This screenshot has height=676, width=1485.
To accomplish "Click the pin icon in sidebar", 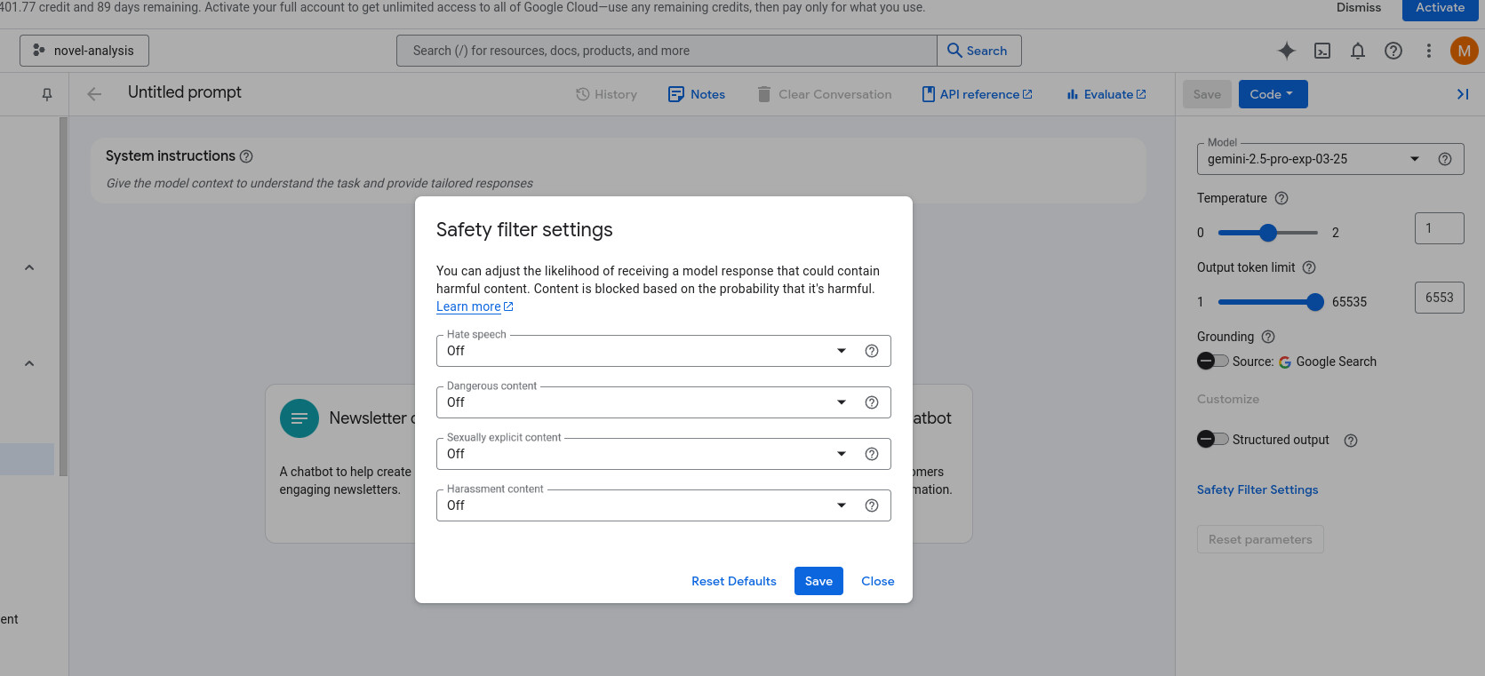I will [x=47, y=94].
